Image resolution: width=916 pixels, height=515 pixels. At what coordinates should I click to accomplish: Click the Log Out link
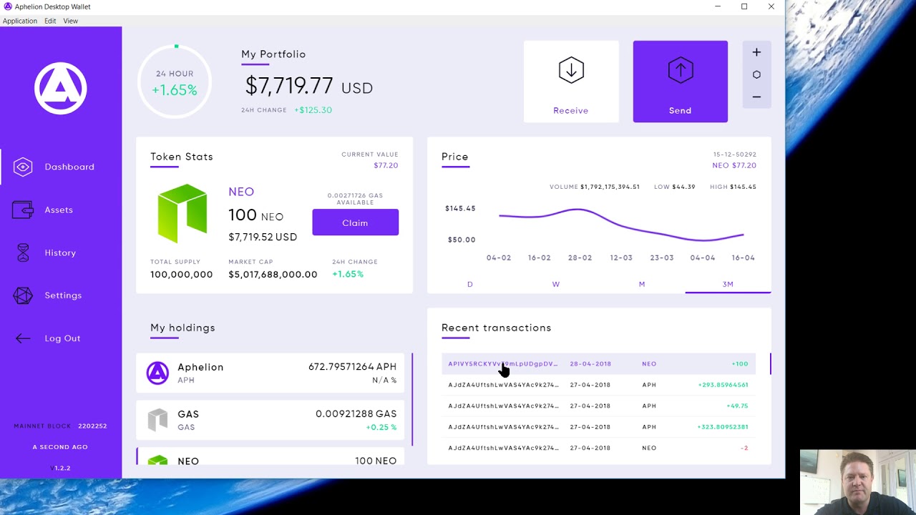tap(62, 338)
